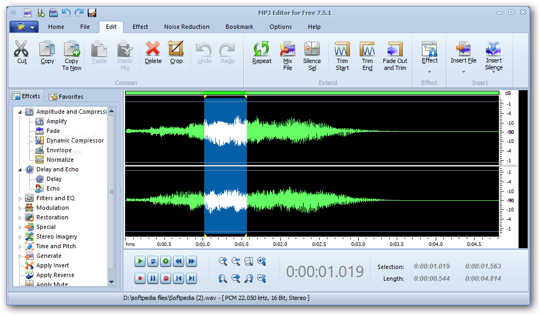Screen dimensions: 541x316
Task: Click the zoom out magnifier icon
Action: [x=236, y=262]
